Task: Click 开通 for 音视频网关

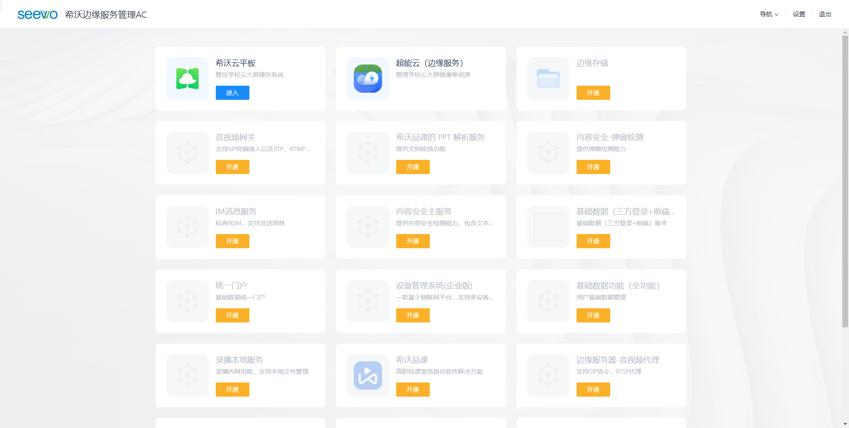Action: (233, 167)
